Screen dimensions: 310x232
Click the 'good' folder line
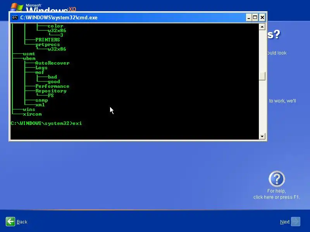tap(54, 82)
